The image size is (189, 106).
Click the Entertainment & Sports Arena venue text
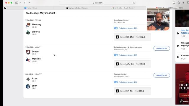pos(128,47)
